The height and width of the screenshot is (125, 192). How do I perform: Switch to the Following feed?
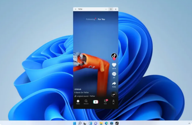tap(91, 19)
